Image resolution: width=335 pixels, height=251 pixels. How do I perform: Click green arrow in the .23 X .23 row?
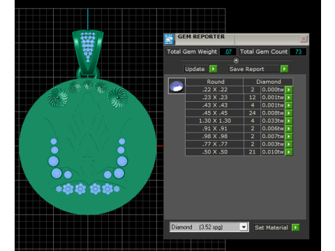click(289, 98)
